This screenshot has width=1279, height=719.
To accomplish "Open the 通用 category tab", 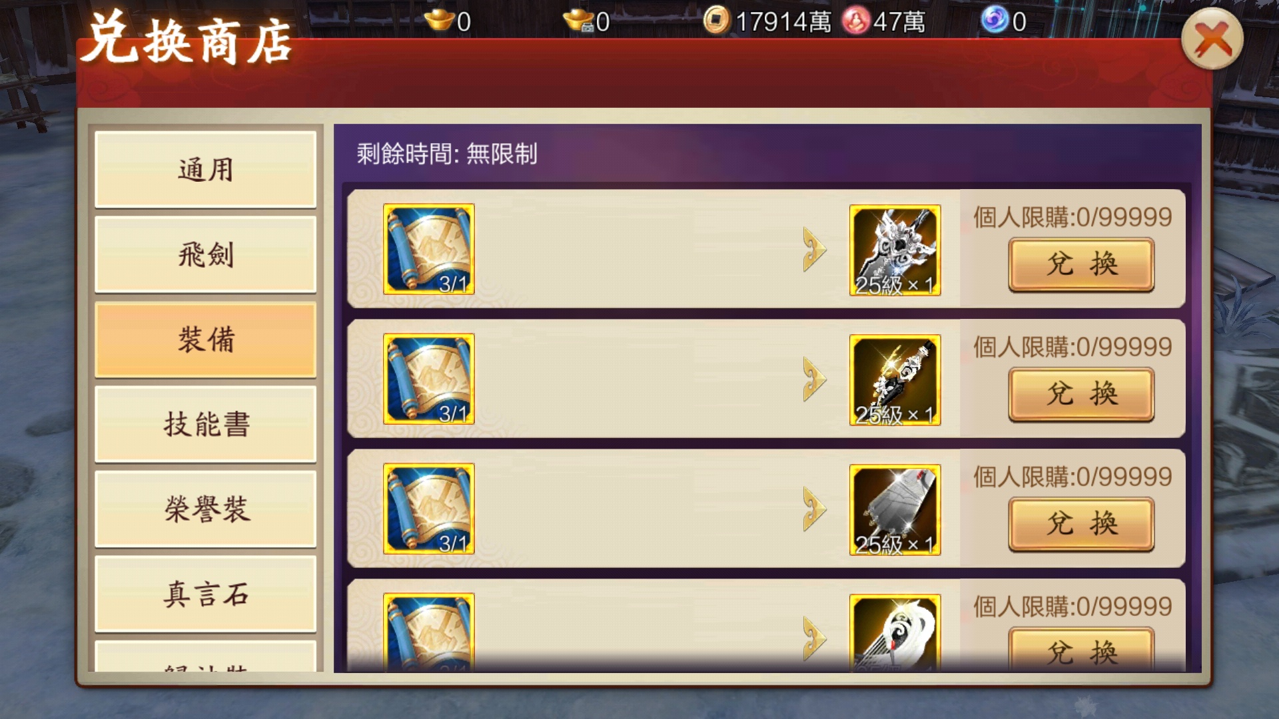I will [x=205, y=170].
